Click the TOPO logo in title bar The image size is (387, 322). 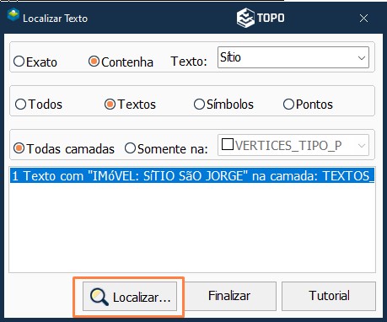[261, 18]
